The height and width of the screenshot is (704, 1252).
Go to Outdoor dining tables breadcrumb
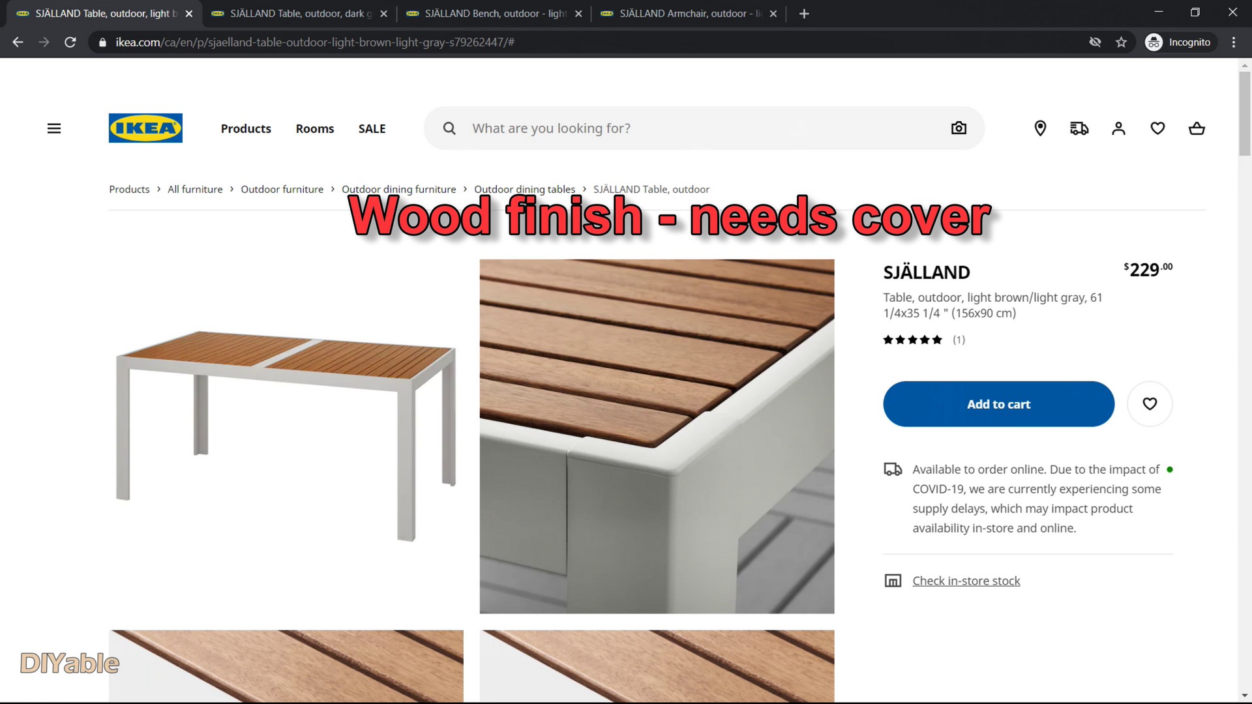tap(524, 190)
